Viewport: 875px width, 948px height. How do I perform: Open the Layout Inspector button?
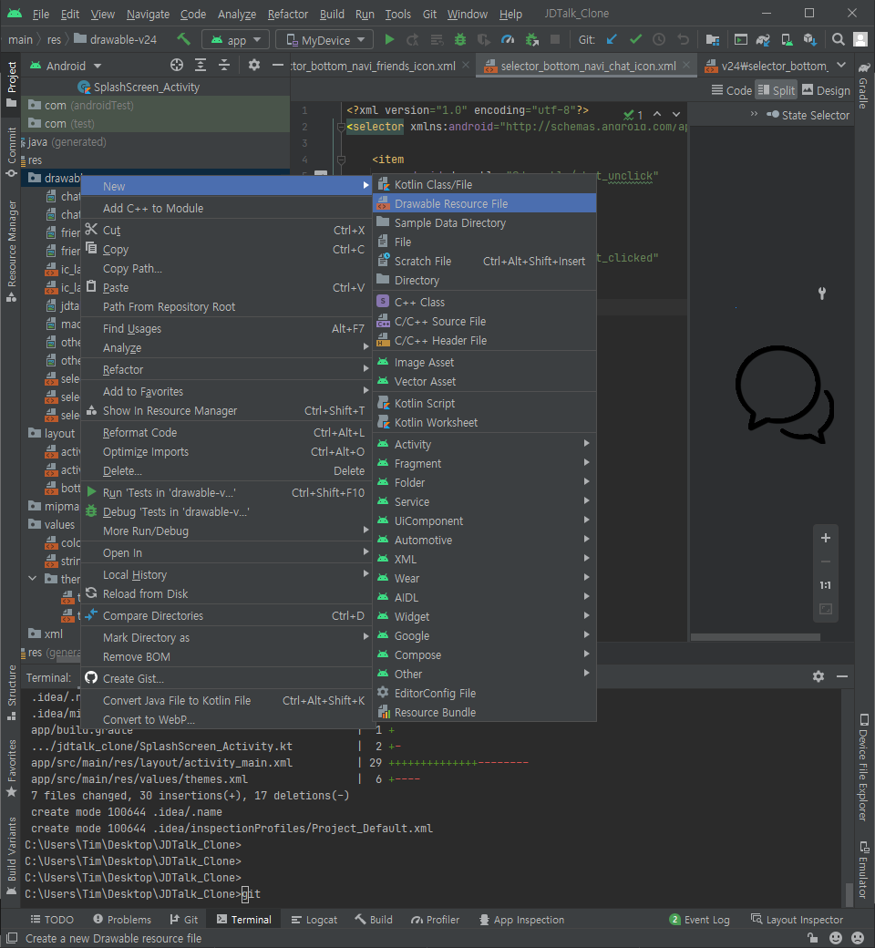[797, 920]
